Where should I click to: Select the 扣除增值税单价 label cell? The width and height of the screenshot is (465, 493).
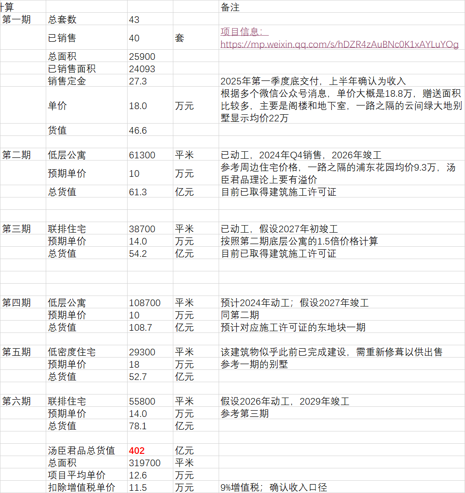87,487
